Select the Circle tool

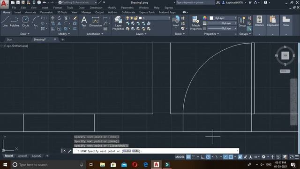(x=25, y=22)
